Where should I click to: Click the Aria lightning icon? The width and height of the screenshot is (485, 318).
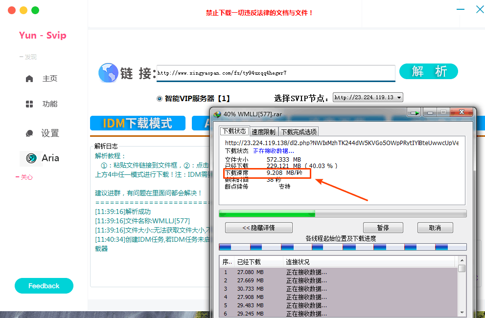[x=31, y=158]
